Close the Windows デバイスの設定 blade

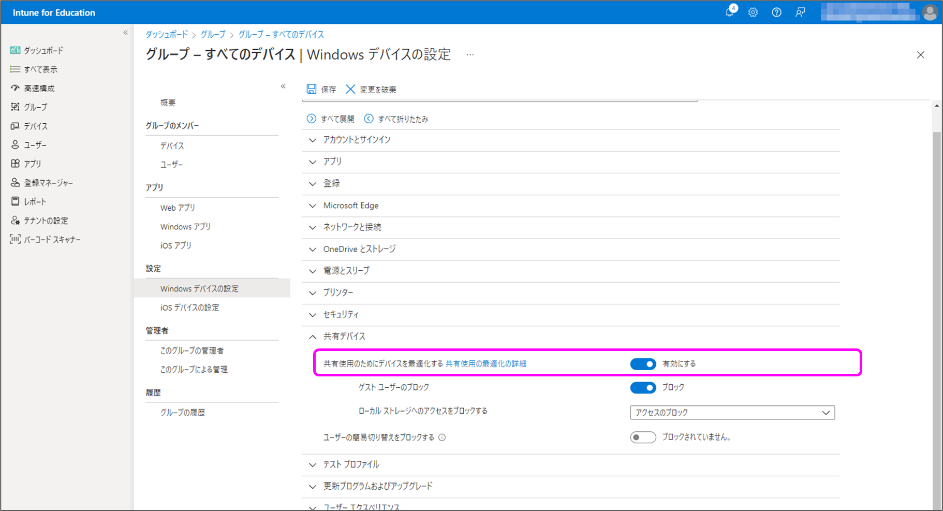(x=920, y=55)
